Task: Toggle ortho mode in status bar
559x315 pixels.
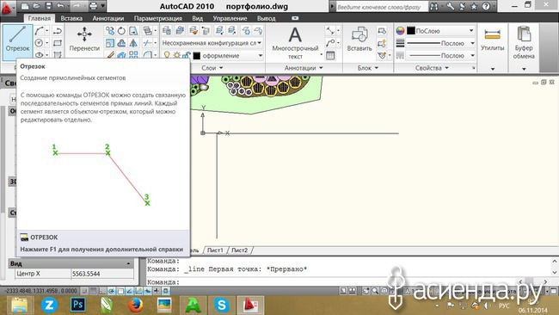Action: (x=102, y=291)
